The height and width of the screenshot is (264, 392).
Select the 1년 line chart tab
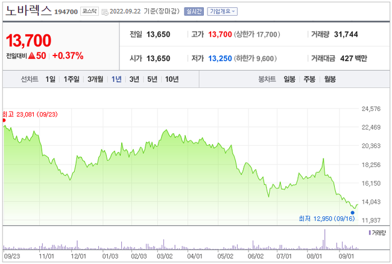click(x=116, y=79)
